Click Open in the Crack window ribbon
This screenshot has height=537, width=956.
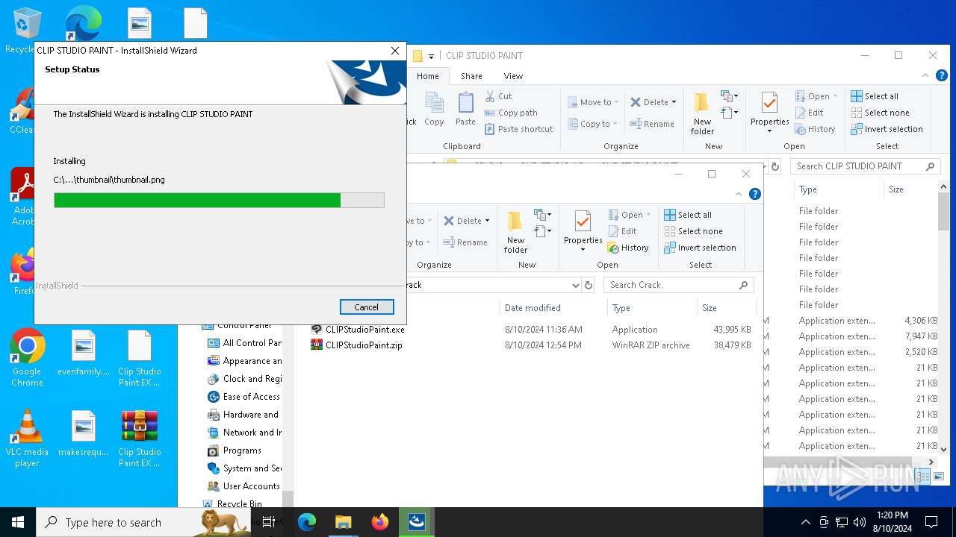(x=629, y=215)
